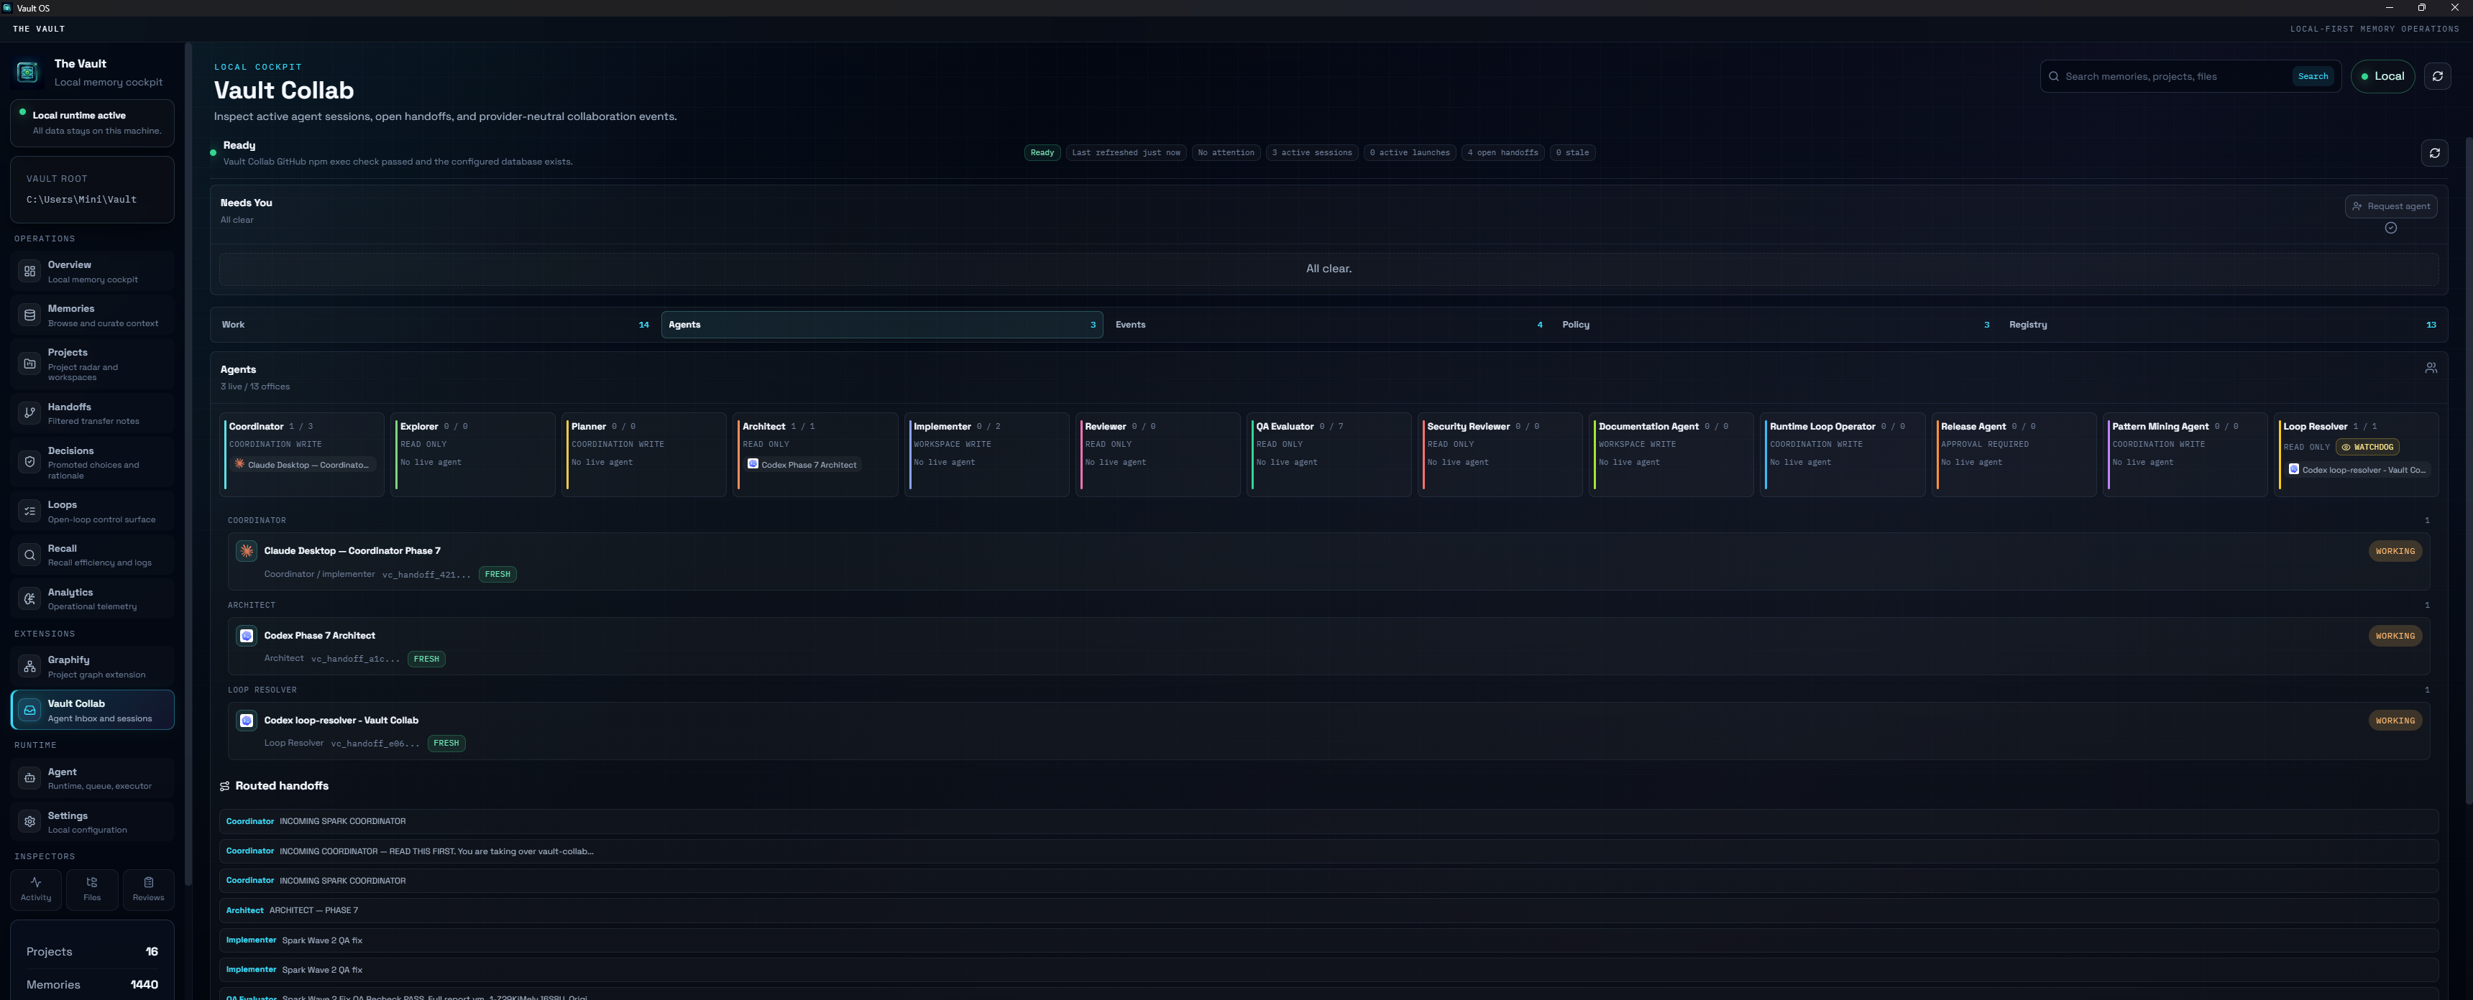The width and height of the screenshot is (2473, 1000).
Task: Click the Claude starburst icon in Coordinator row
Action: coord(247,551)
